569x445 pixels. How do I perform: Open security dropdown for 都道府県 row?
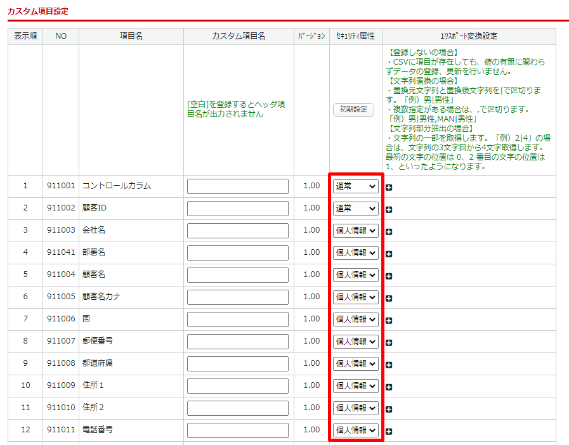(355, 364)
